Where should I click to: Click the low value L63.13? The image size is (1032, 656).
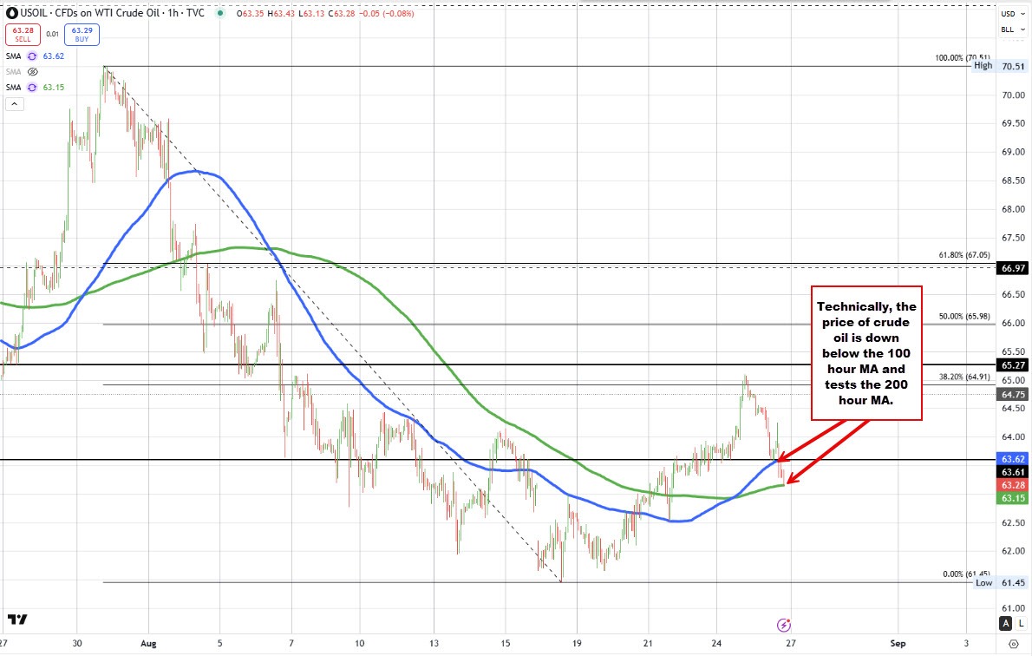310,13
